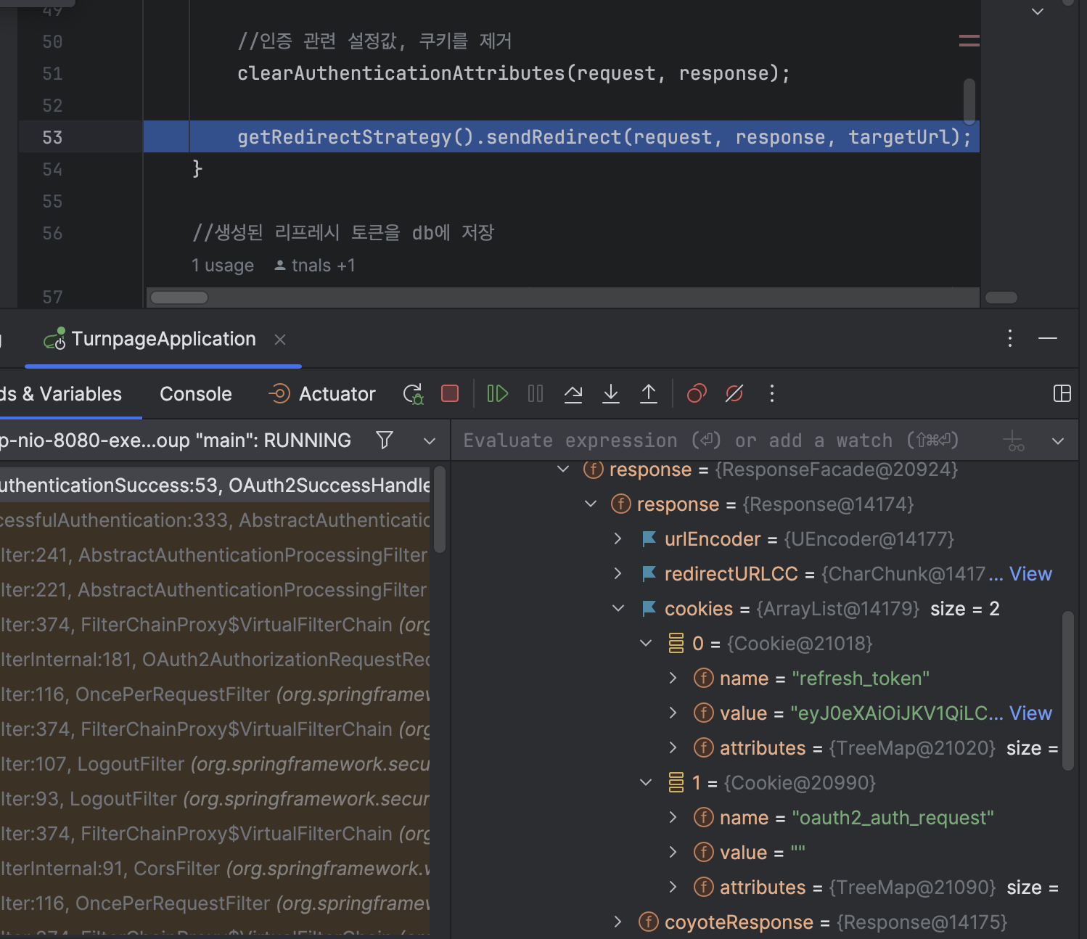Toggle debugger layout settings icon

pyautogui.click(x=1062, y=394)
